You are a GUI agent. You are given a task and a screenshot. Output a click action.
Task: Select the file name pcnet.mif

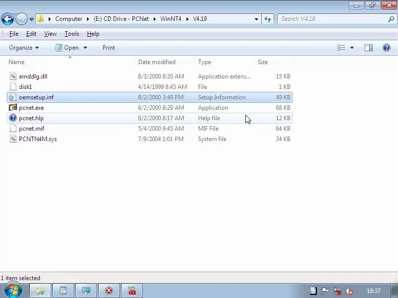click(x=31, y=129)
